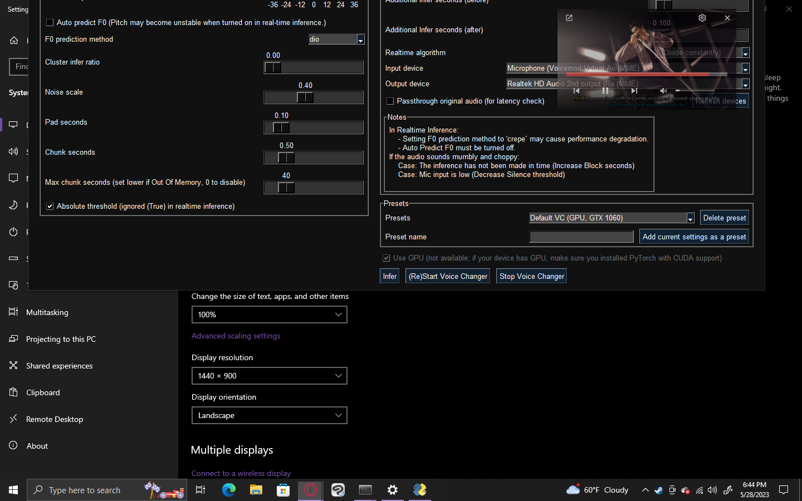Click the Refresh devices button

click(721, 101)
